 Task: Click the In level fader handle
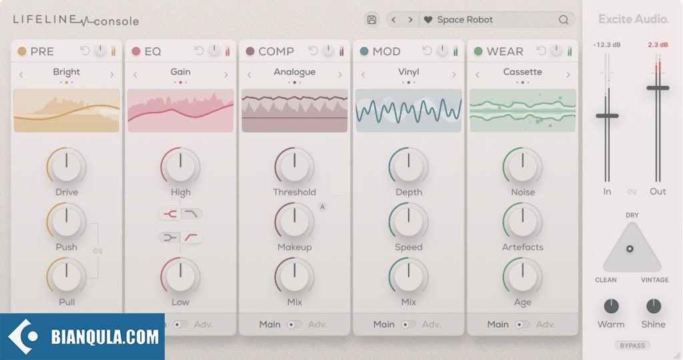tap(607, 116)
